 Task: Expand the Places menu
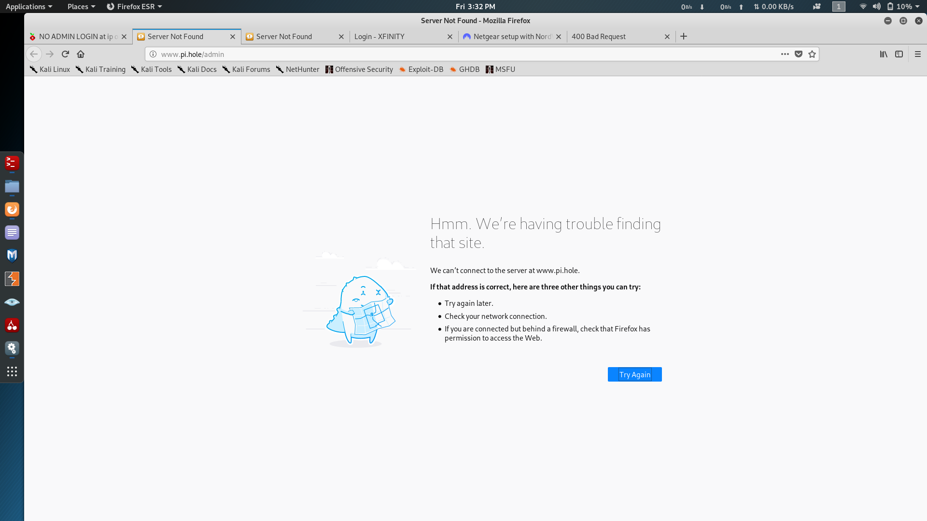click(81, 6)
